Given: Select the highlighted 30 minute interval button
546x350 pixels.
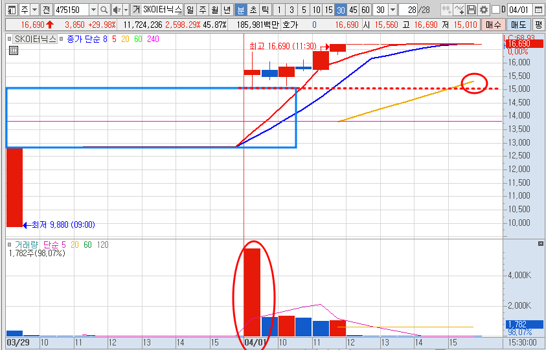Looking at the screenshot, I should (341, 10).
